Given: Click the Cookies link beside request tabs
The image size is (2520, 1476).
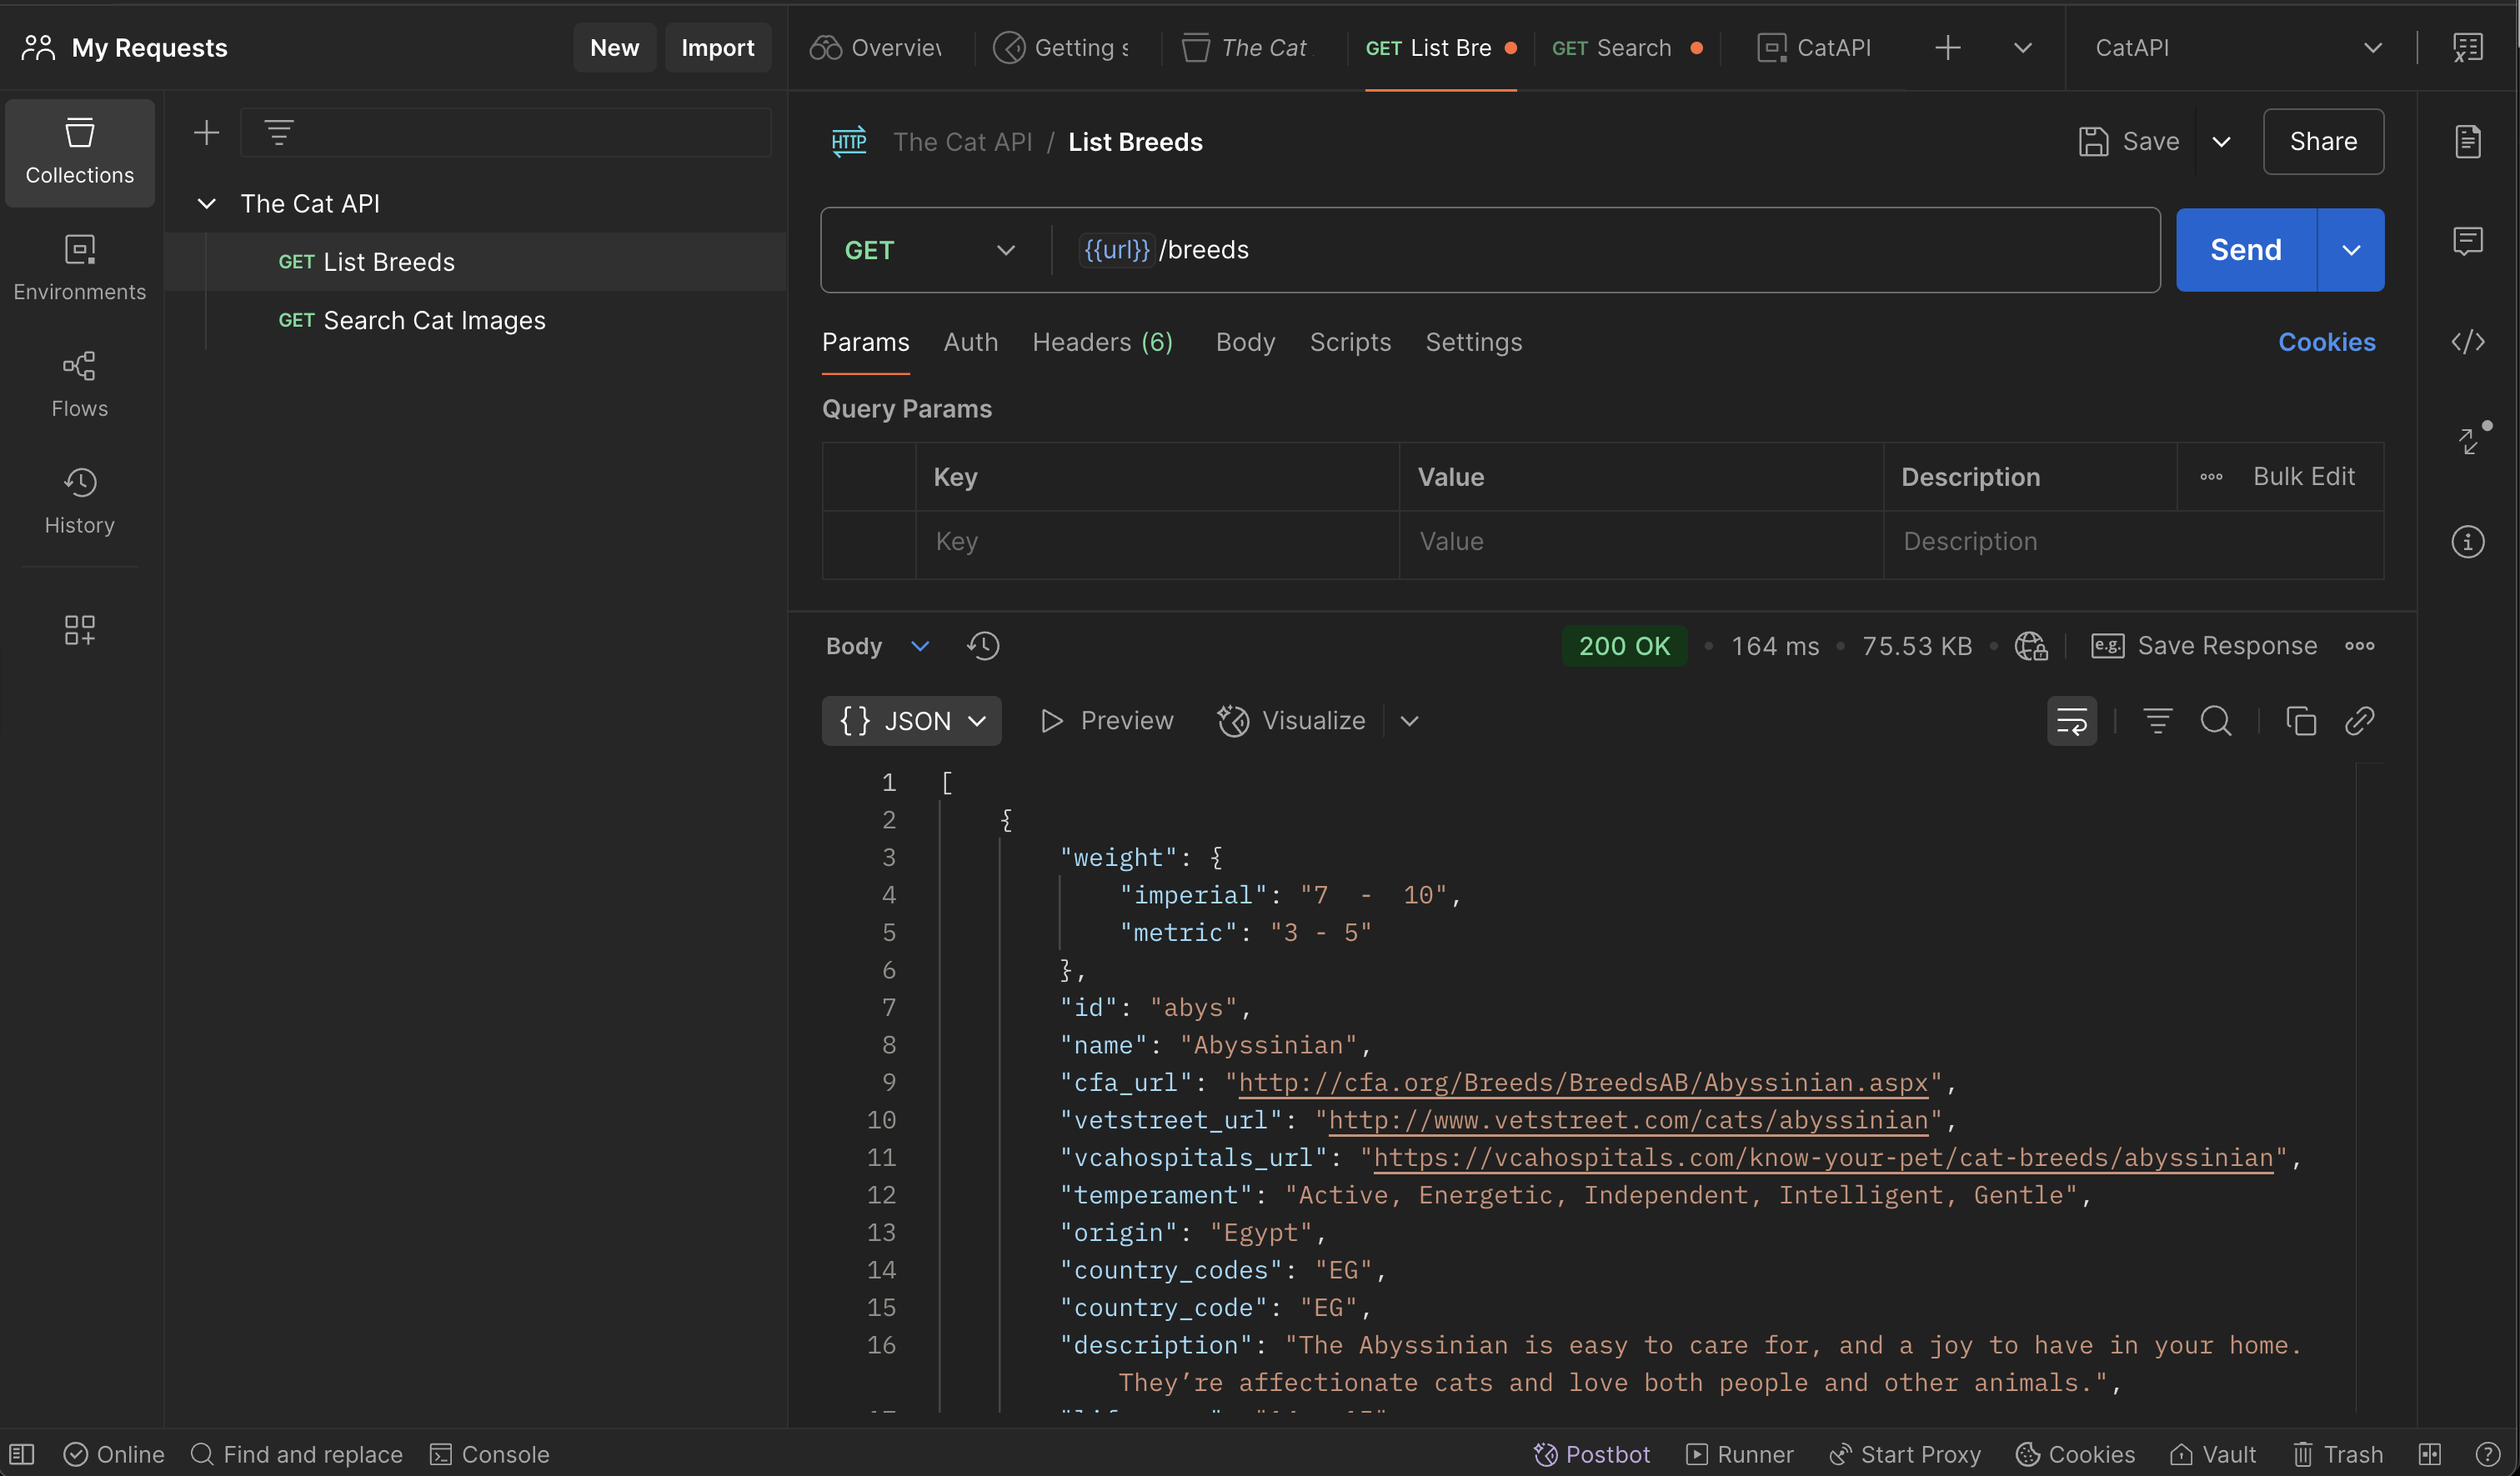Looking at the screenshot, I should pyautogui.click(x=2325, y=342).
